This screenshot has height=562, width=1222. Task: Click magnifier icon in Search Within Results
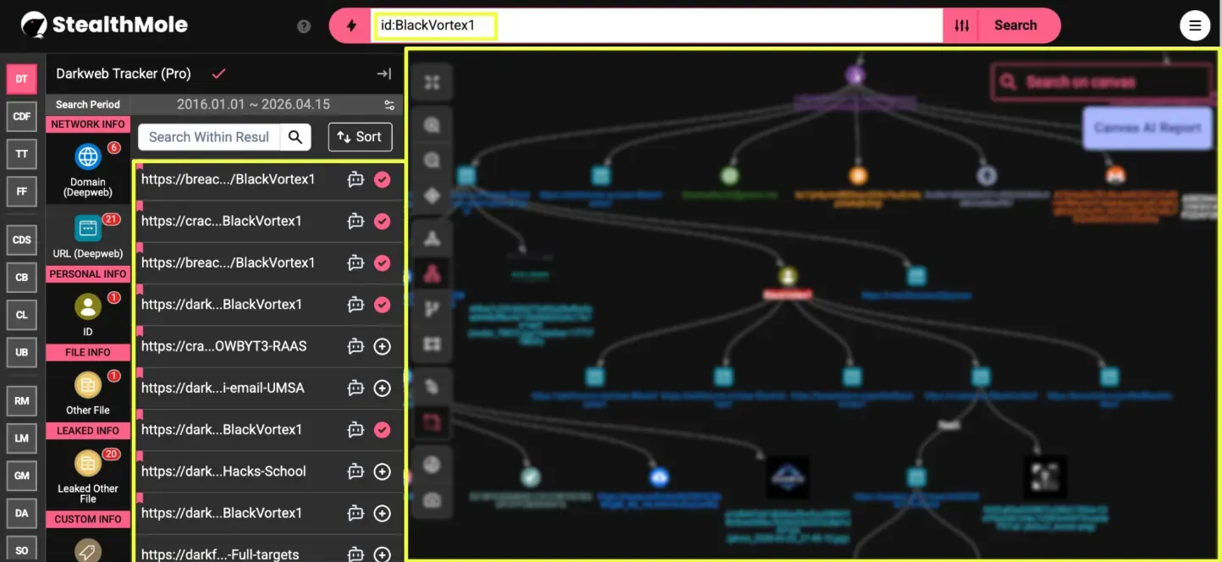click(x=294, y=137)
